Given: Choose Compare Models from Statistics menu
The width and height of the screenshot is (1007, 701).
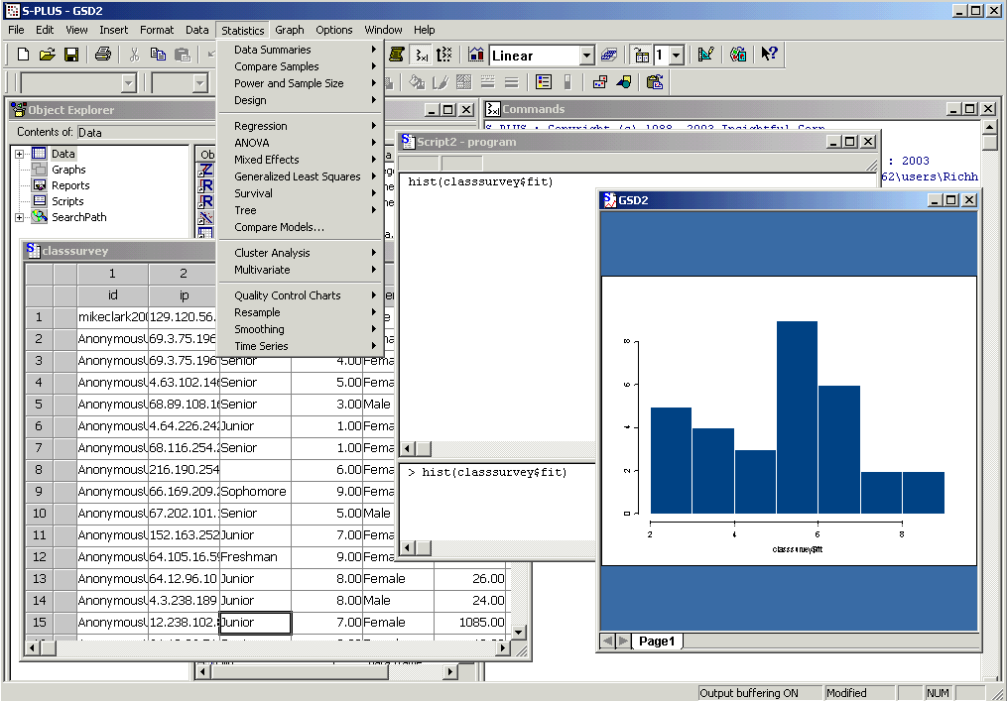Looking at the screenshot, I should tap(301, 227).
